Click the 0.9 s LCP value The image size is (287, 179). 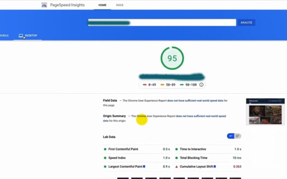(166, 167)
